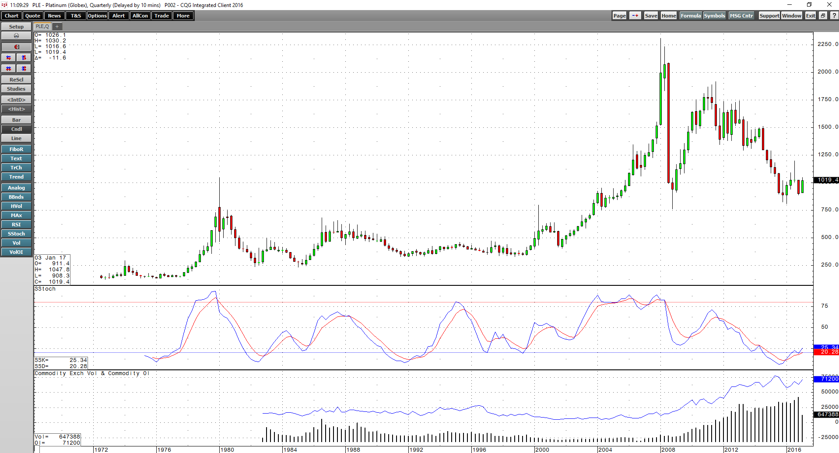Click the red magnet icon button
Image resolution: width=839 pixels, height=453 pixels.
tap(16, 47)
